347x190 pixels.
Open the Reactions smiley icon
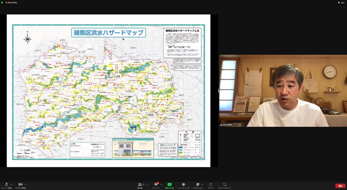tap(197, 184)
